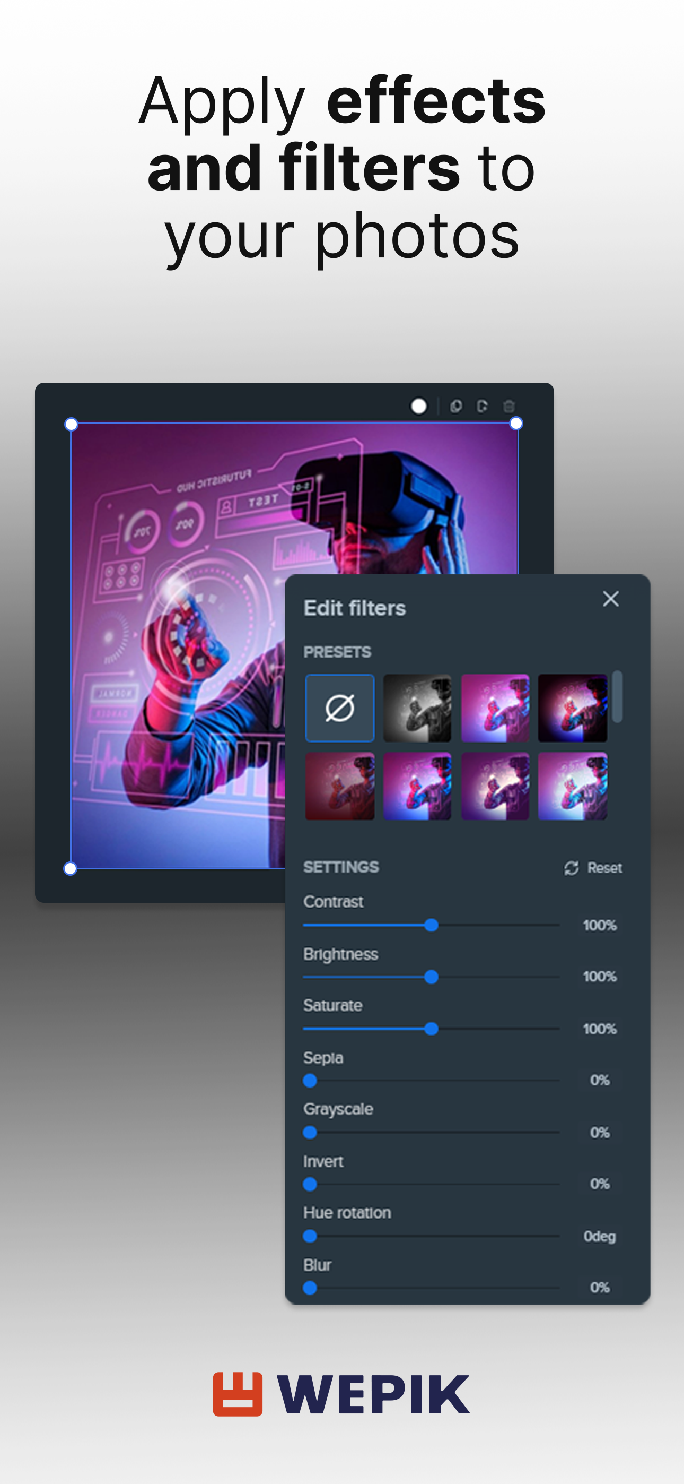Click the circular arrows Reset icon
This screenshot has width=684, height=1484.
[x=571, y=868]
